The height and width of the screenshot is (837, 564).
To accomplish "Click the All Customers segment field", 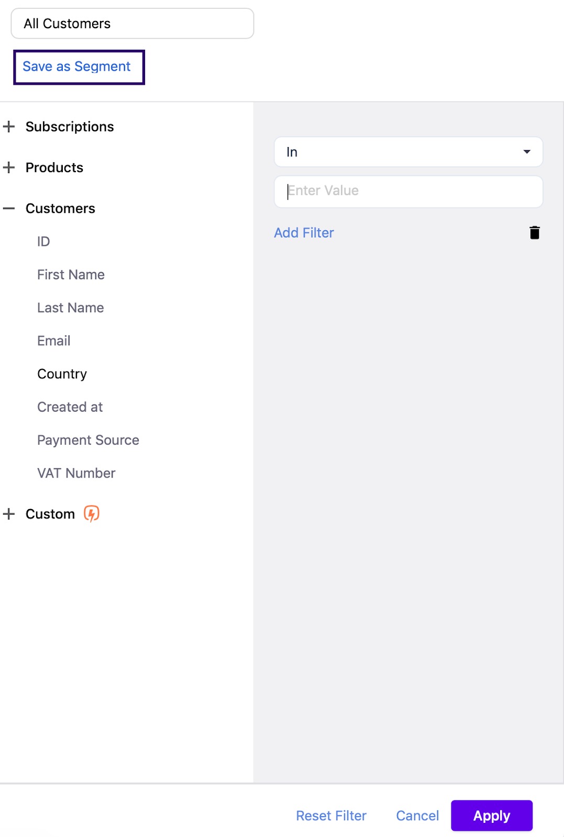I will pyautogui.click(x=132, y=24).
